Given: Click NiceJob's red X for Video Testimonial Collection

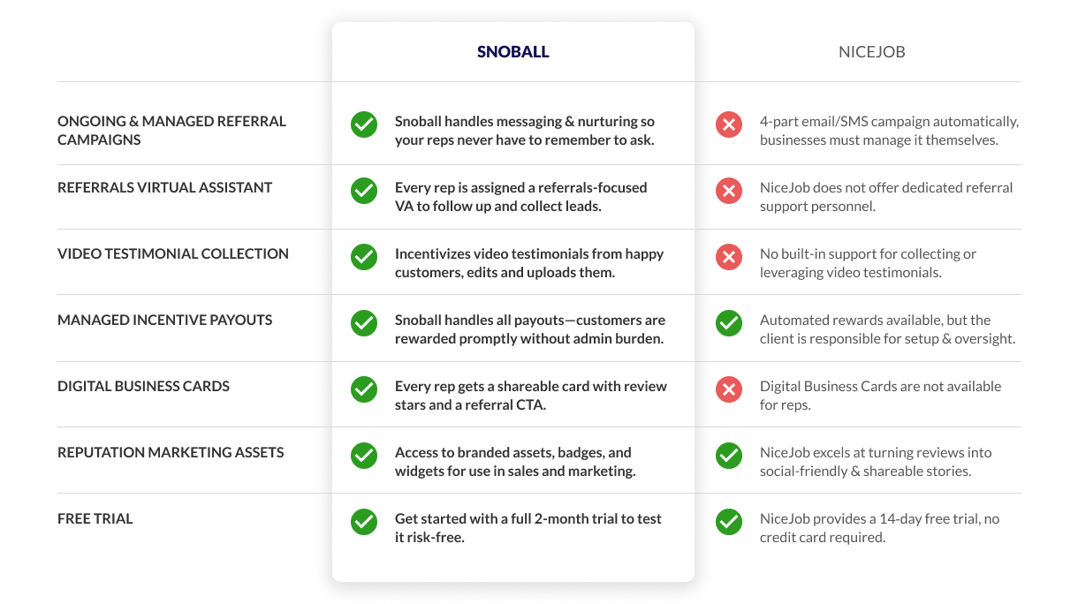Looking at the screenshot, I should 729,257.
